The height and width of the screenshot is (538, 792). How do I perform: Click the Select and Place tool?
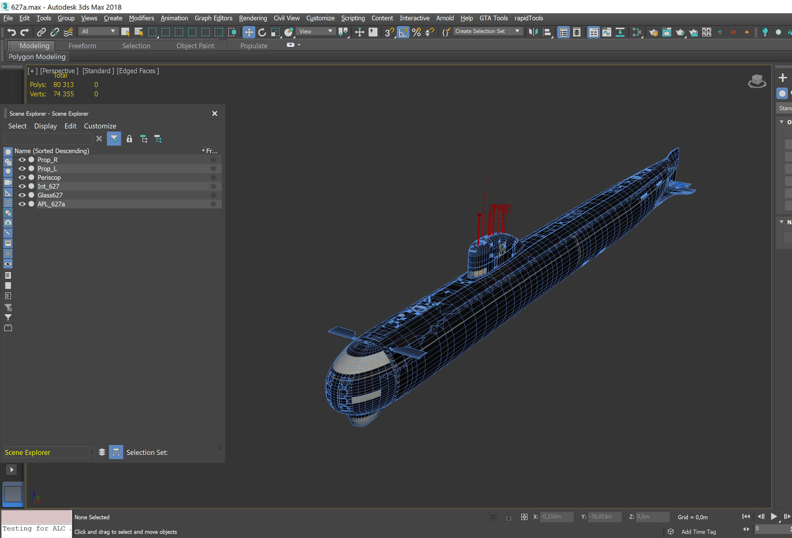[289, 32]
